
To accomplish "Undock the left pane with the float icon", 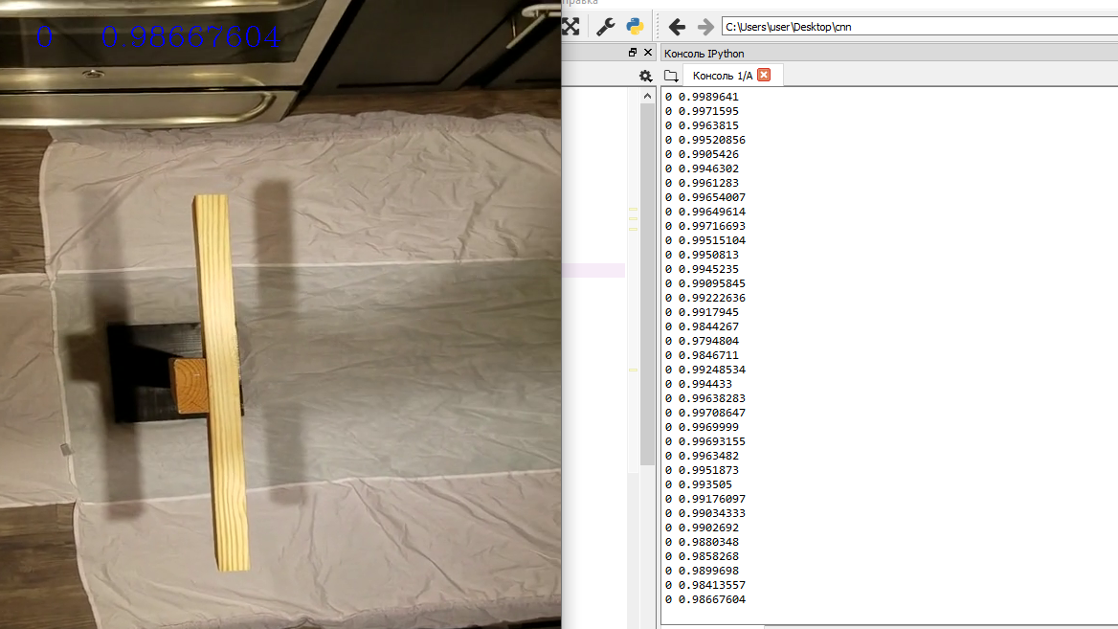I will pos(633,52).
